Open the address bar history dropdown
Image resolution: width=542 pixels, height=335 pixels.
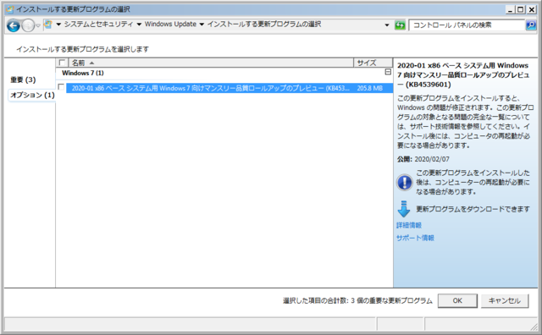click(387, 25)
